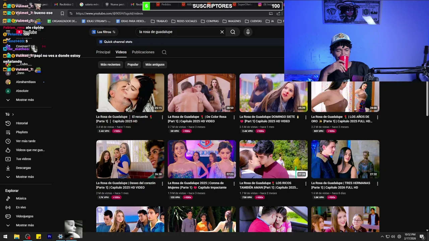Start voice search with the microphone icon
Image resolution: width=429 pixels, height=241 pixels.
[248, 32]
